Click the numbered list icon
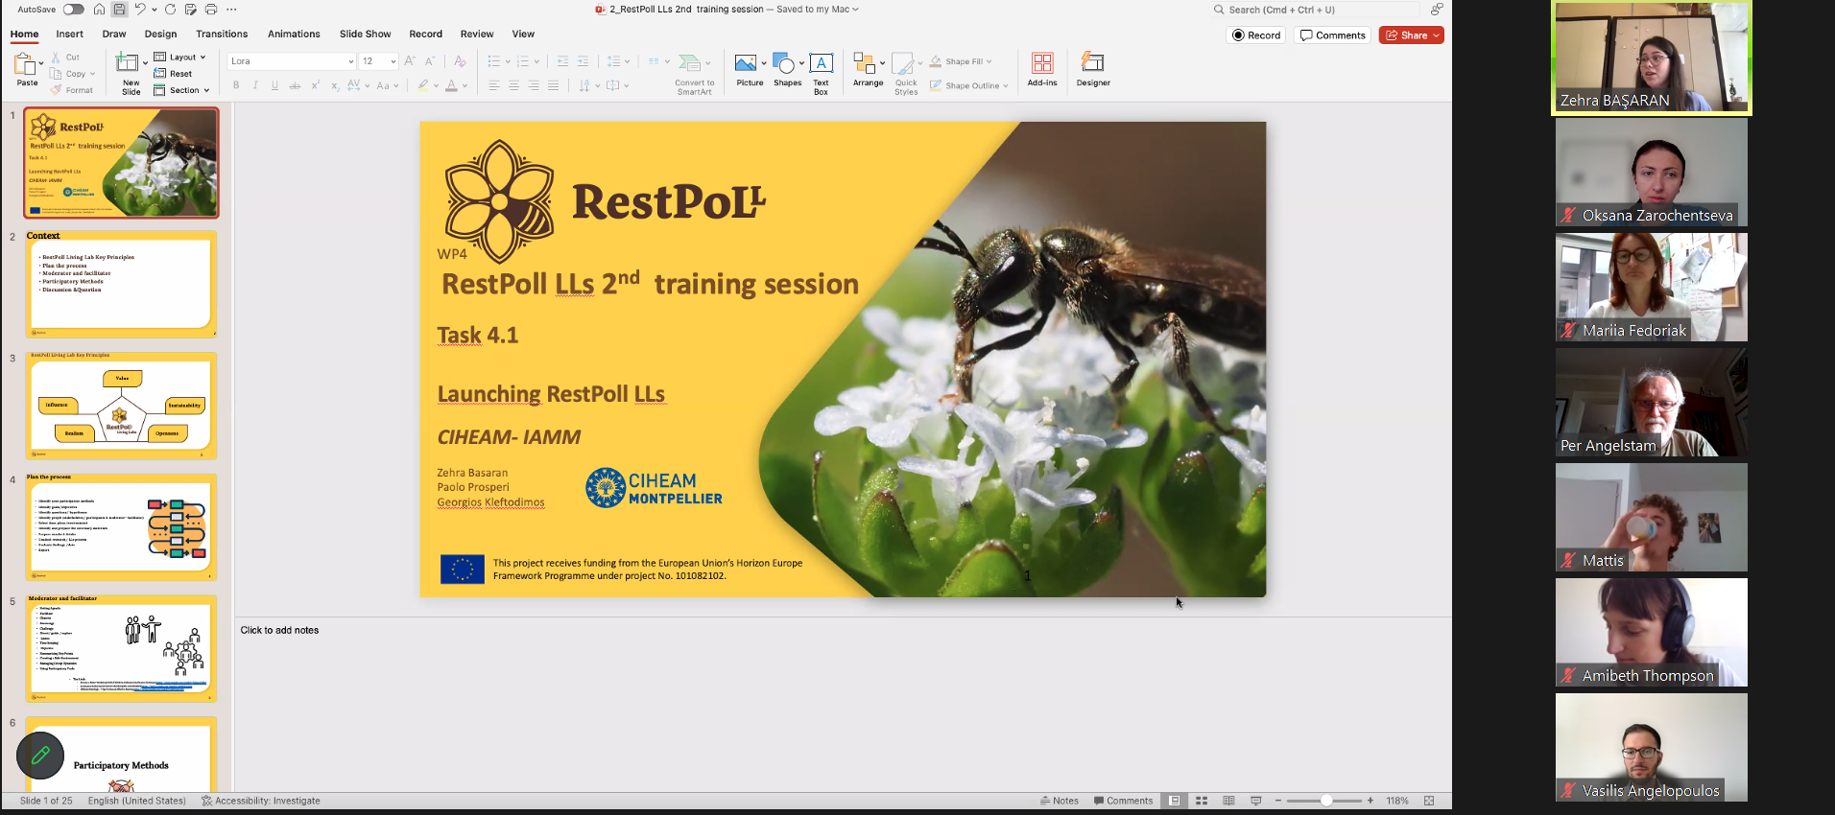This screenshot has width=1835, height=815. point(523,61)
